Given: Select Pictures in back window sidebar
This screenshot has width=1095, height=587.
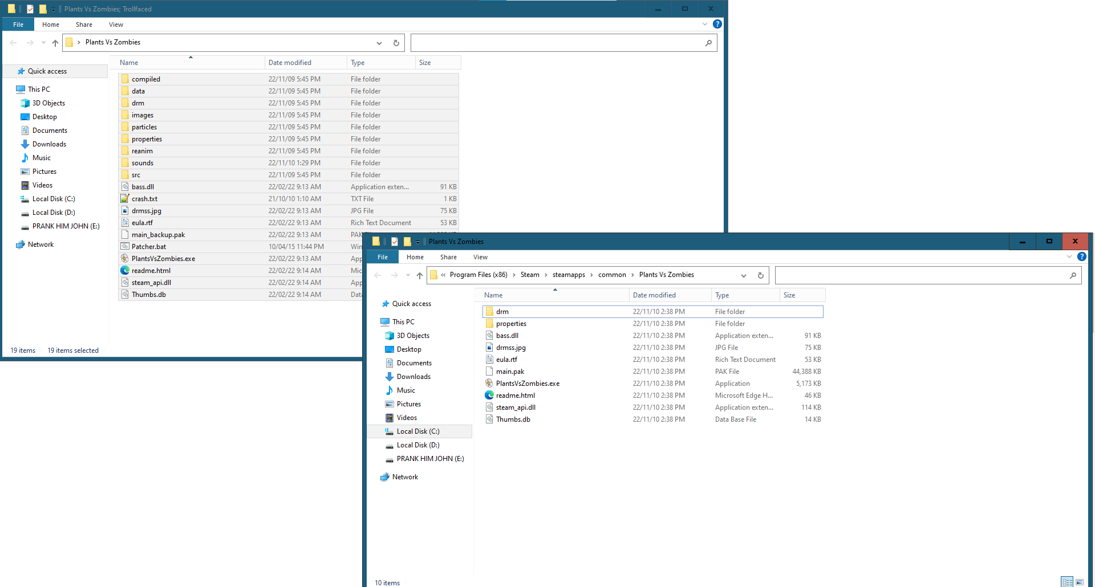Looking at the screenshot, I should point(44,172).
